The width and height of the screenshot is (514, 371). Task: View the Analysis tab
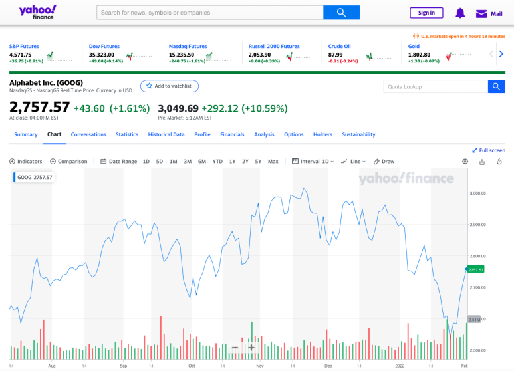coord(264,134)
